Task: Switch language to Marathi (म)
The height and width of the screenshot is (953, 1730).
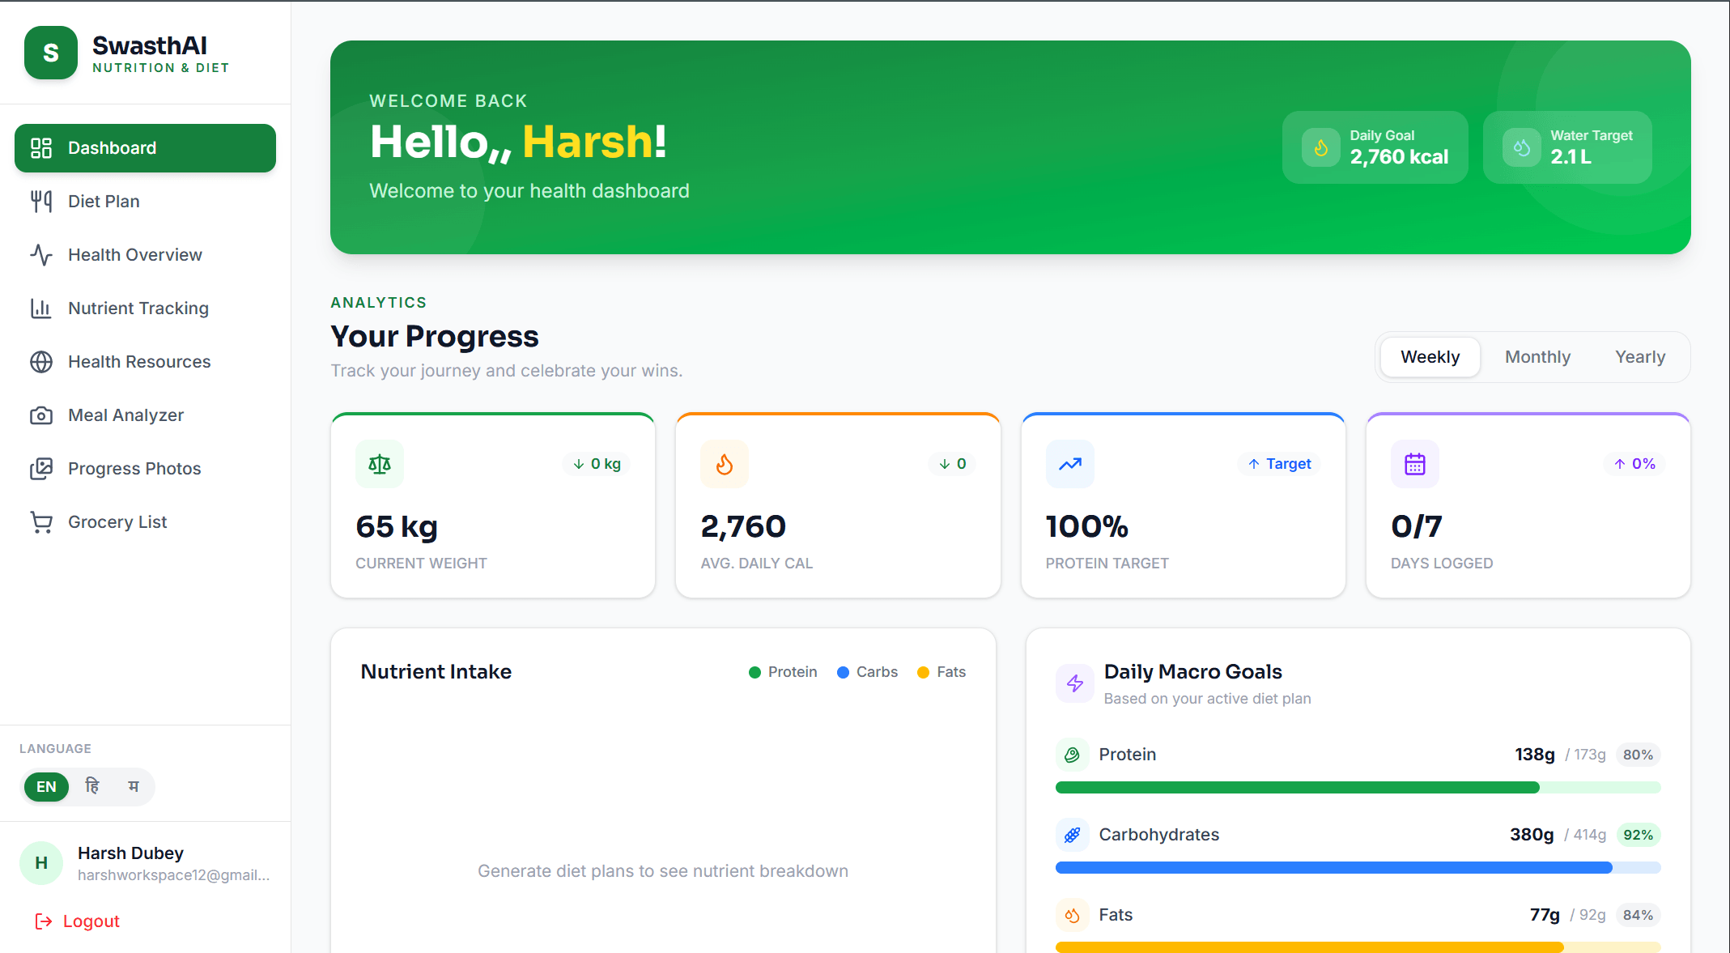Action: [134, 787]
